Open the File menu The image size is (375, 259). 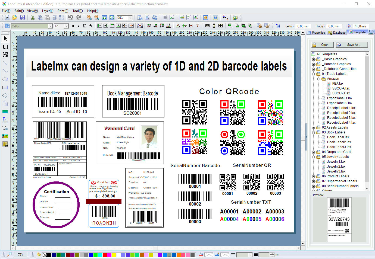pyautogui.click(x=6, y=11)
